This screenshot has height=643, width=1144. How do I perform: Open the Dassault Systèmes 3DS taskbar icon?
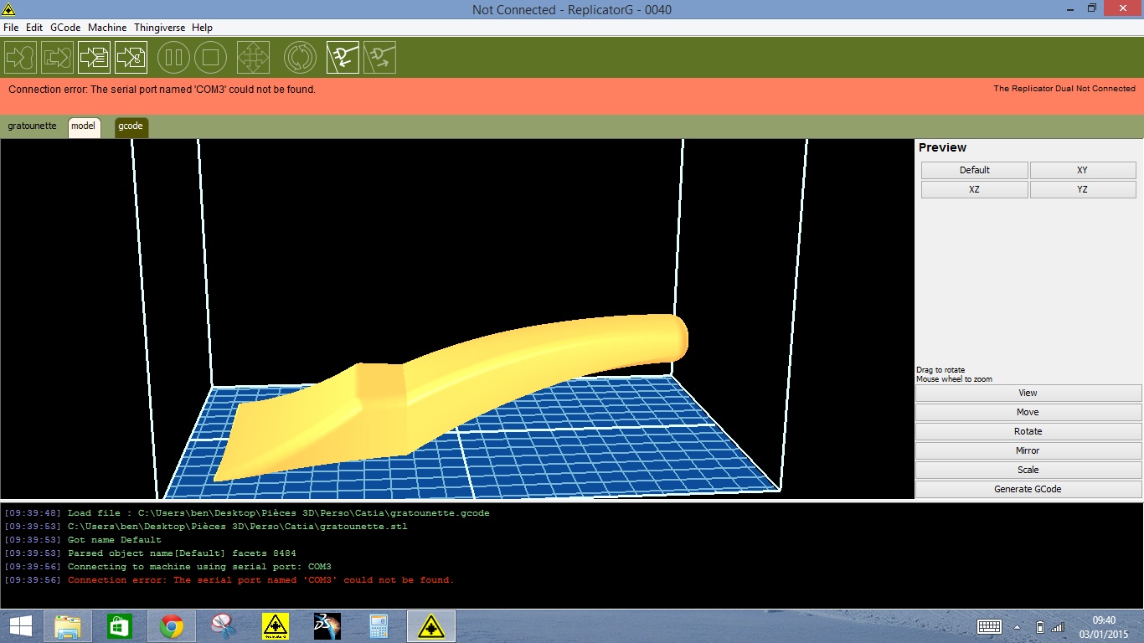tap(327, 626)
